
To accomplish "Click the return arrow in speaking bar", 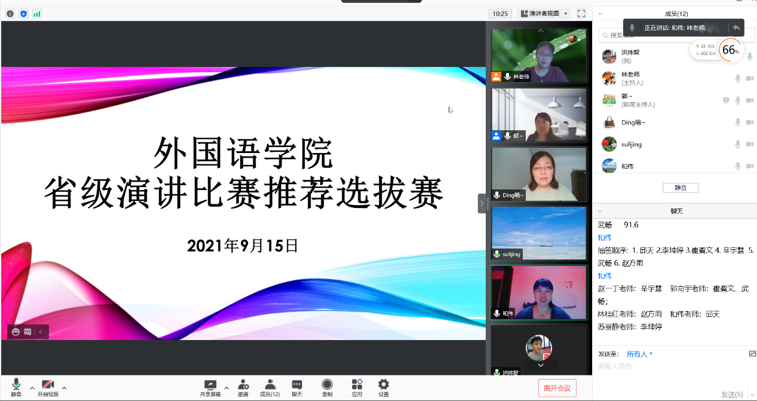I will click(736, 27).
